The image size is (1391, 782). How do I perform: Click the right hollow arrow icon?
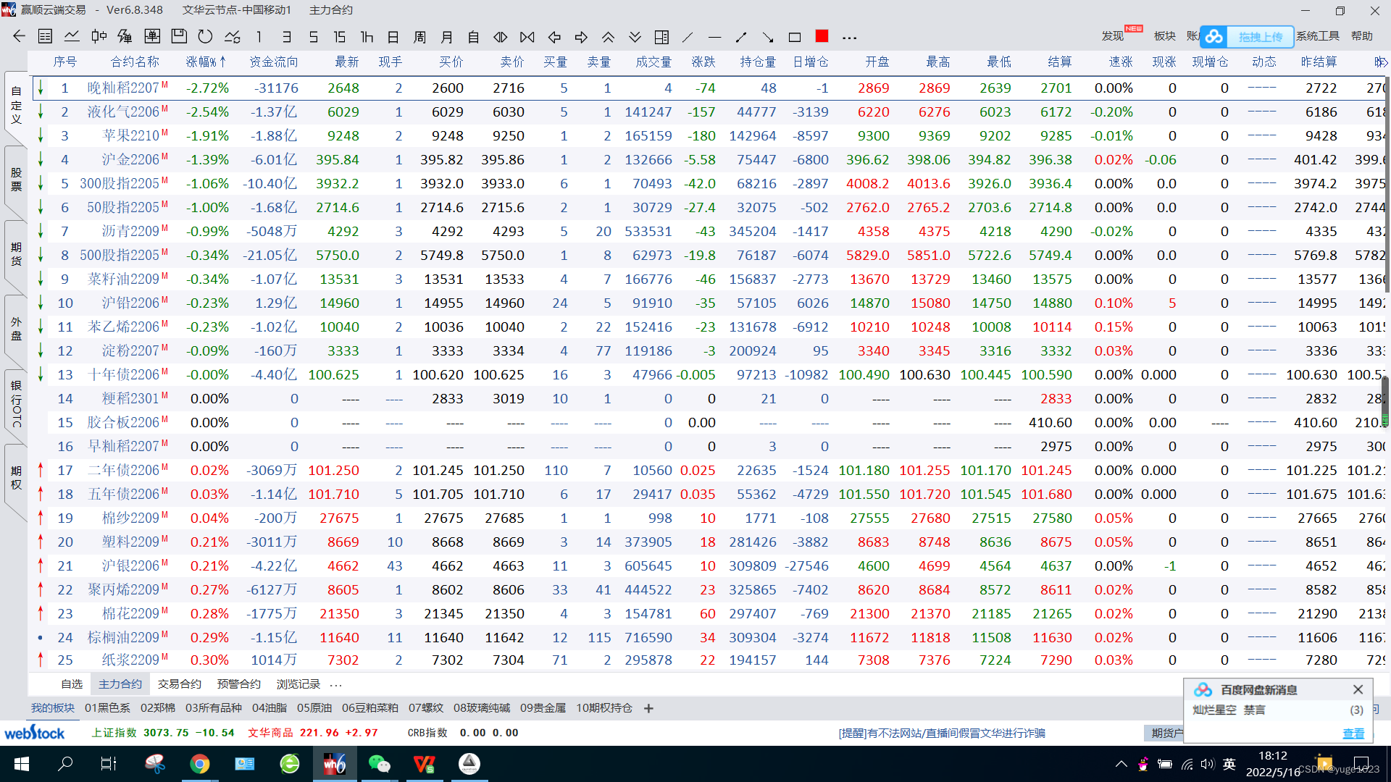pos(581,36)
